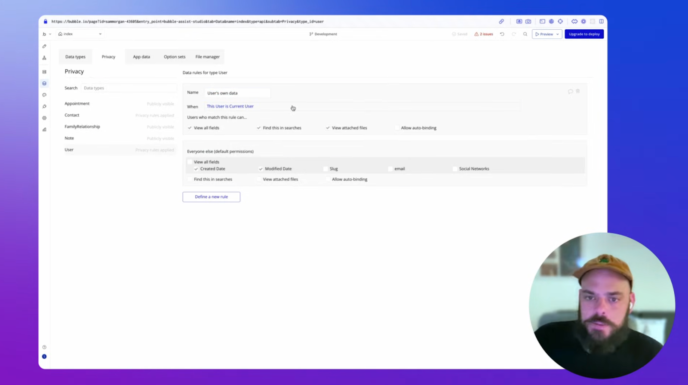Switch to the App data tab
Screen dimensions: 688x385
point(141,57)
